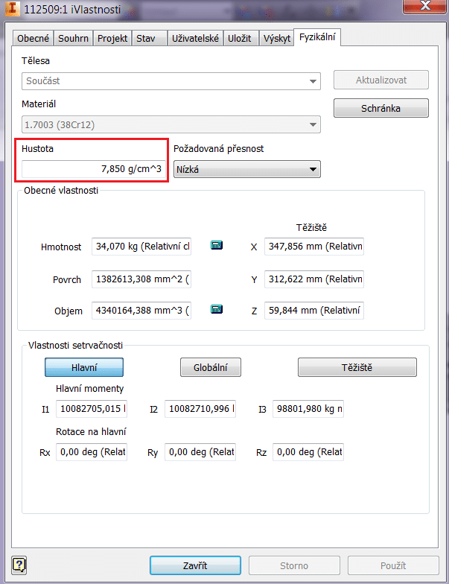
Task: Open the Stav tab
Action: 149,39
